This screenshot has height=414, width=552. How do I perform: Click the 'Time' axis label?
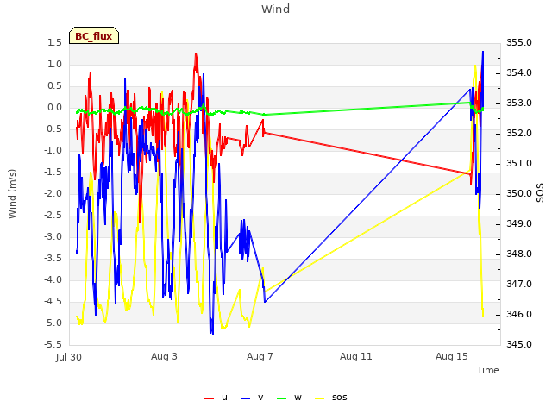488,370
